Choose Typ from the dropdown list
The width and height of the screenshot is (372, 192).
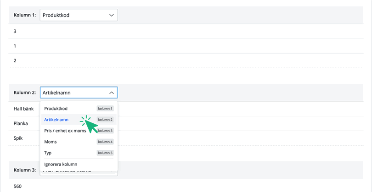coord(48,153)
